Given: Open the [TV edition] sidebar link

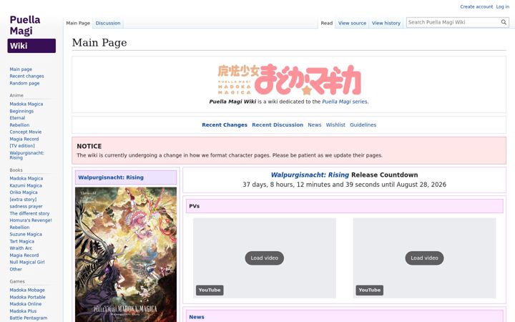Looking at the screenshot, I should pyautogui.click(x=22, y=146).
